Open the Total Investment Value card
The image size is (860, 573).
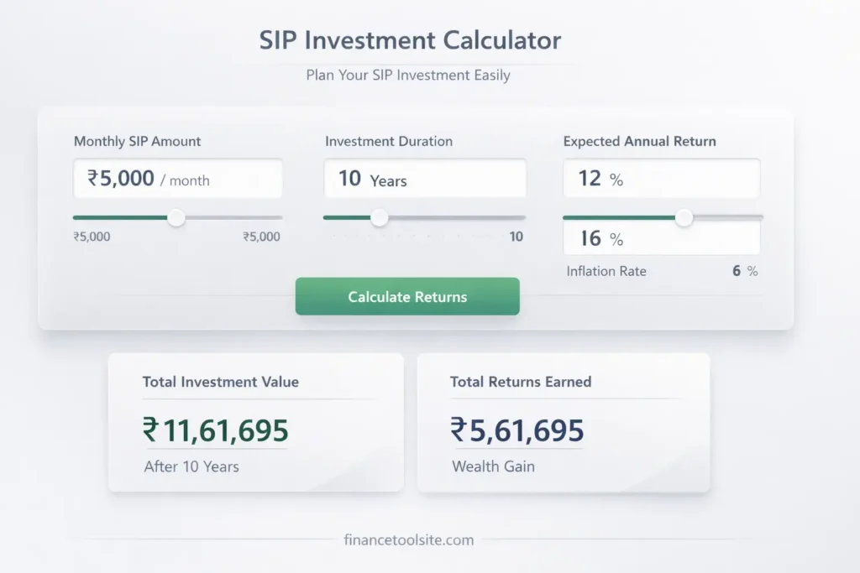click(255, 422)
